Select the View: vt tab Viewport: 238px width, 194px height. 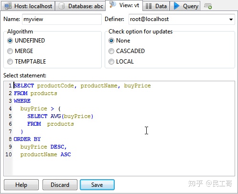coord(124,5)
